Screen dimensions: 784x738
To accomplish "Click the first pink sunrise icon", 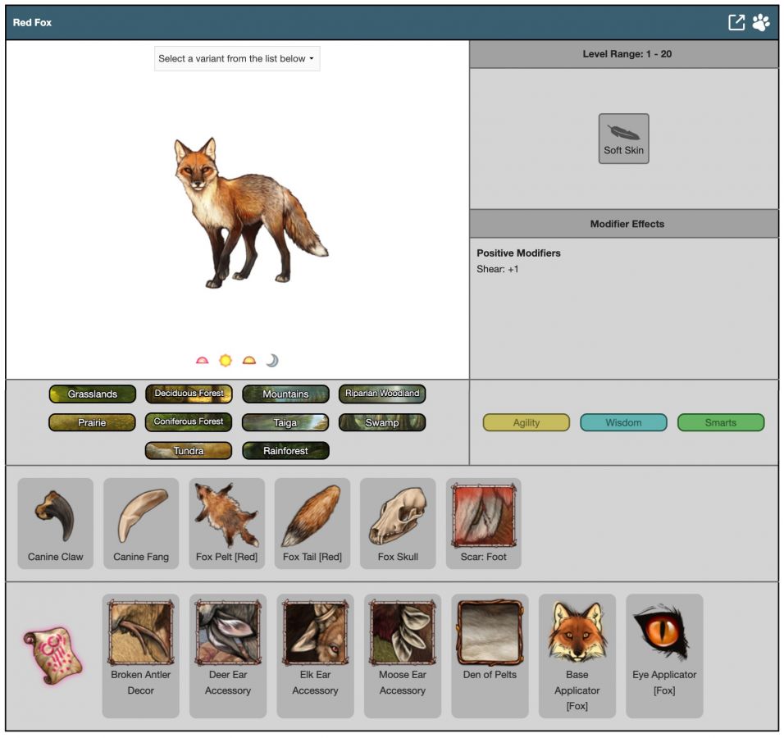I will [x=202, y=361].
